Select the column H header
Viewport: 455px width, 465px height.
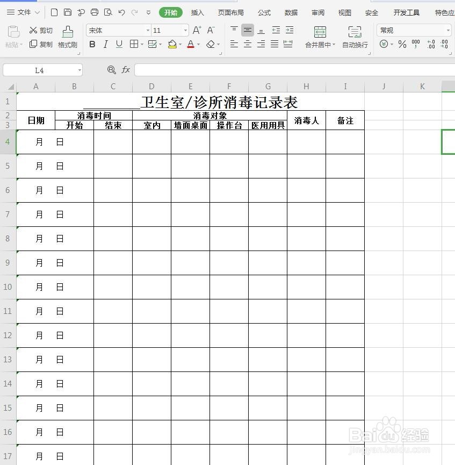[x=306, y=87]
